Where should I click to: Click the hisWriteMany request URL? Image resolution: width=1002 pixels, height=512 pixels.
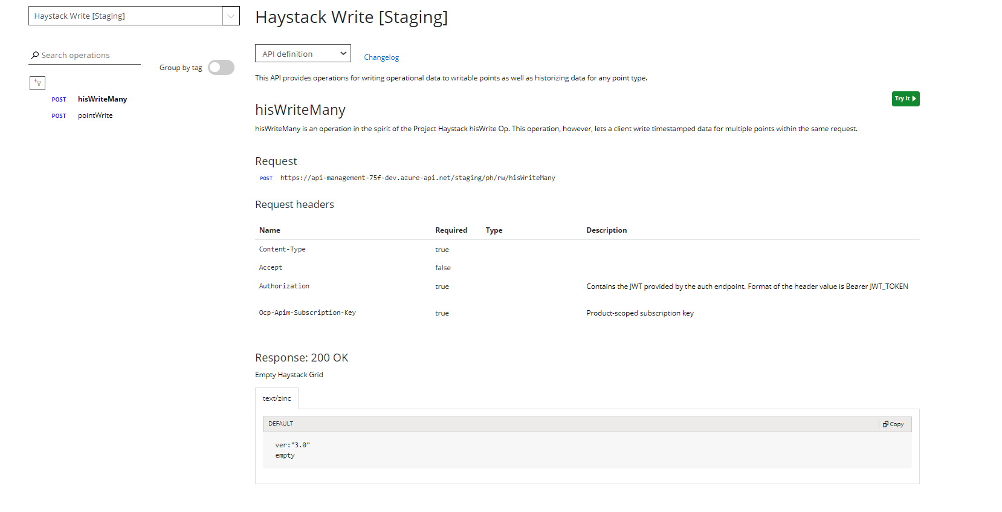click(x=418, y=178)
